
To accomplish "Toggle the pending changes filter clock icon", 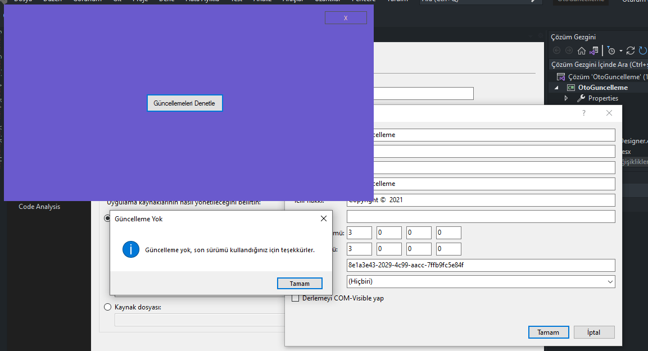I will 611,51.
